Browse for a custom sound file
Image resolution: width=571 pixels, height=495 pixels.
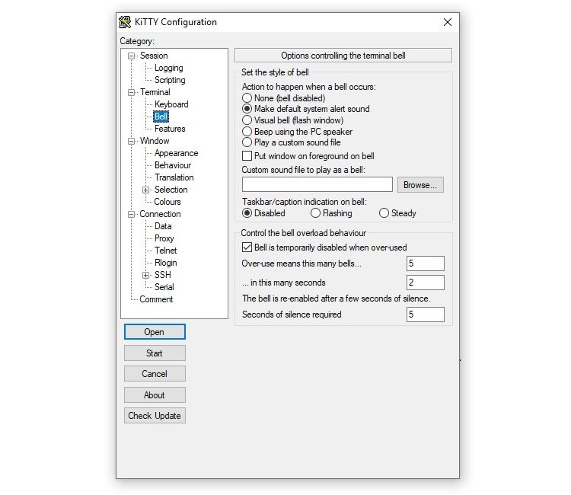point(420,184)
